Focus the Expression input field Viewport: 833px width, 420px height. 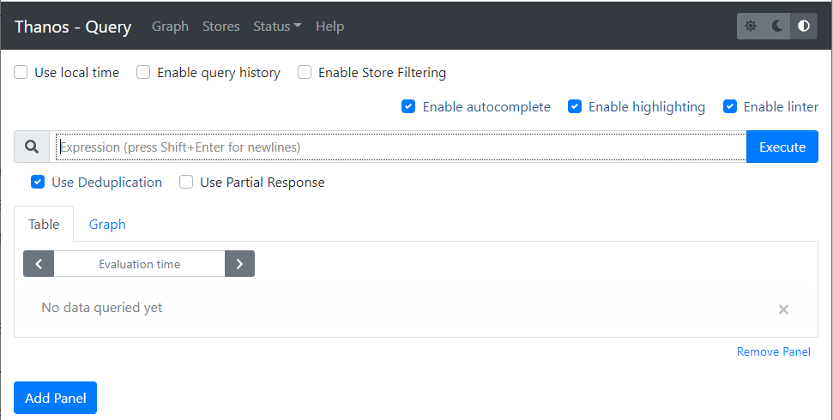(399, 147)
